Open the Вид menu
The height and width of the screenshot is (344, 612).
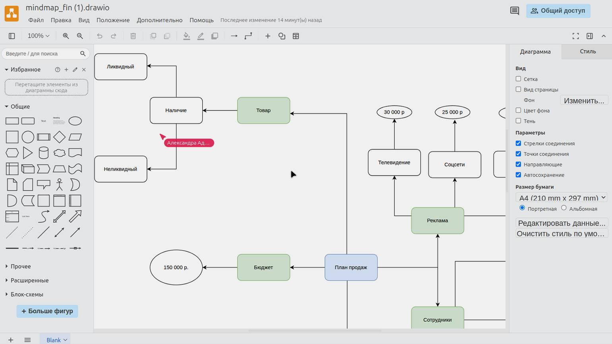click(84, 20)
